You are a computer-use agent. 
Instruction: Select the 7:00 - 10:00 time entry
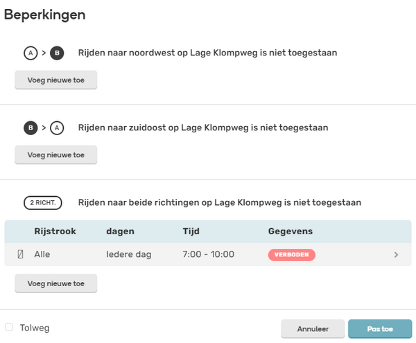click(208, 254)
